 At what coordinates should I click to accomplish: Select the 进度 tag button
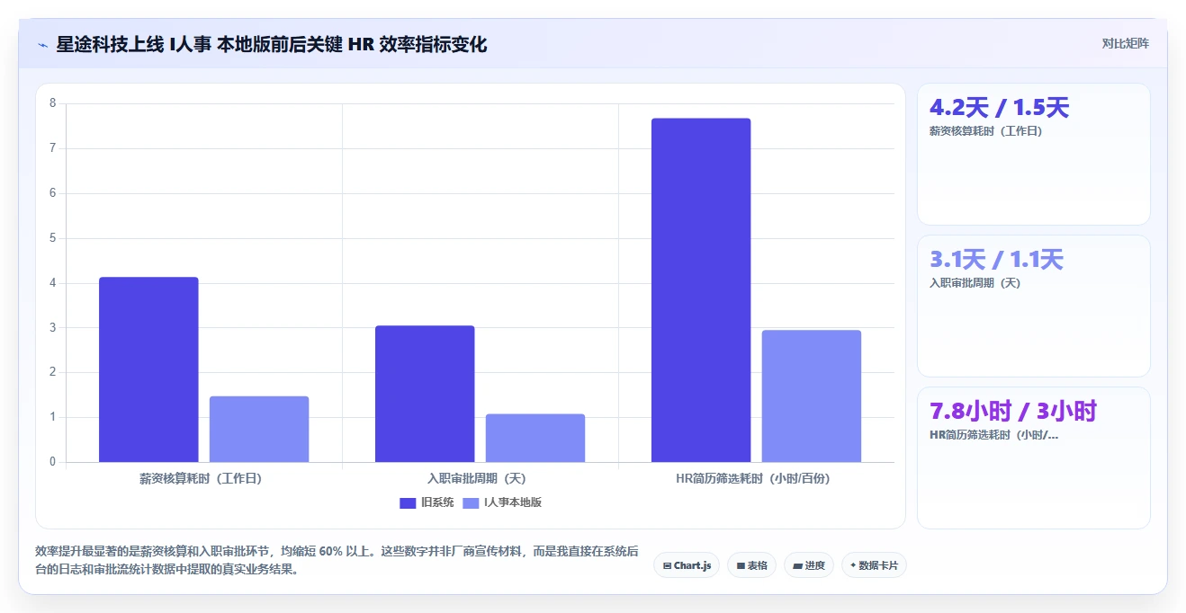click(809, 565)
